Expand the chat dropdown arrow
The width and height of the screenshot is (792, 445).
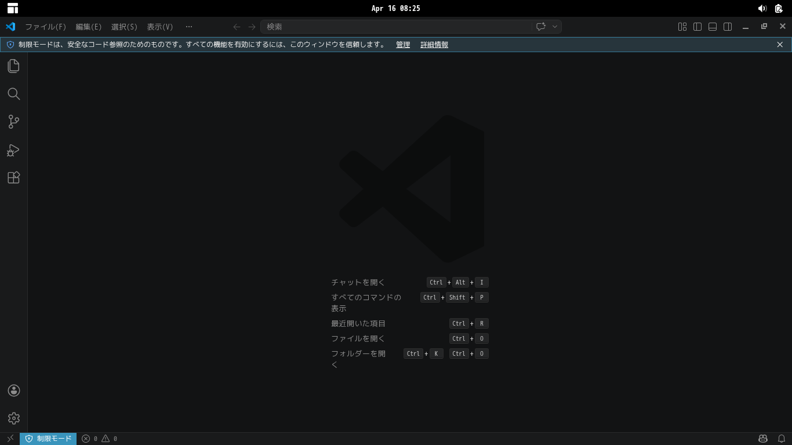(x=555, y=27)
